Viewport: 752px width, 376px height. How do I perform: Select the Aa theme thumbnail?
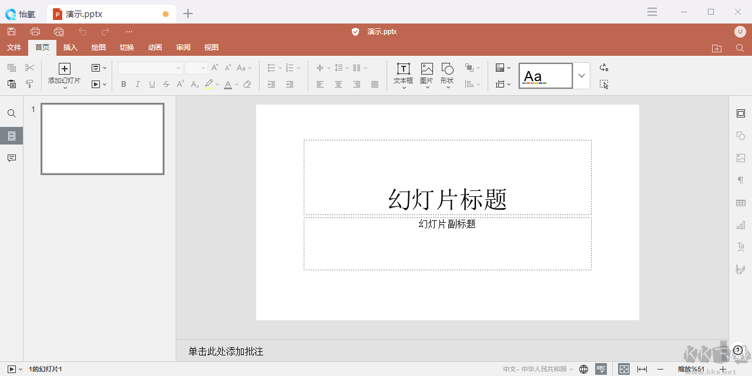tap(546, 76)
